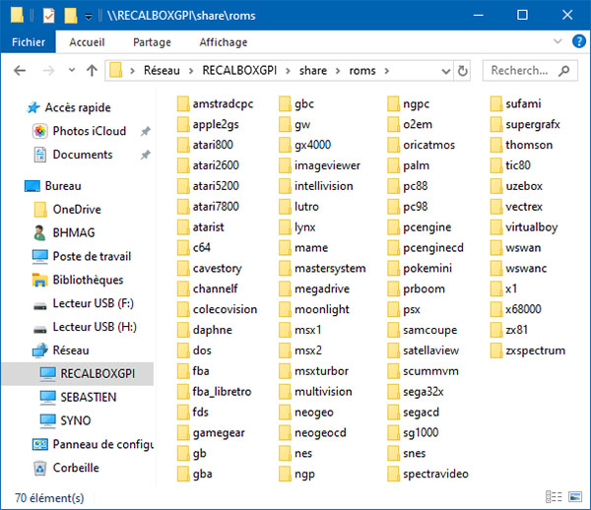Click the mastersystem folder name
This screenshot has width=591, height=510.
coord(330,268)
